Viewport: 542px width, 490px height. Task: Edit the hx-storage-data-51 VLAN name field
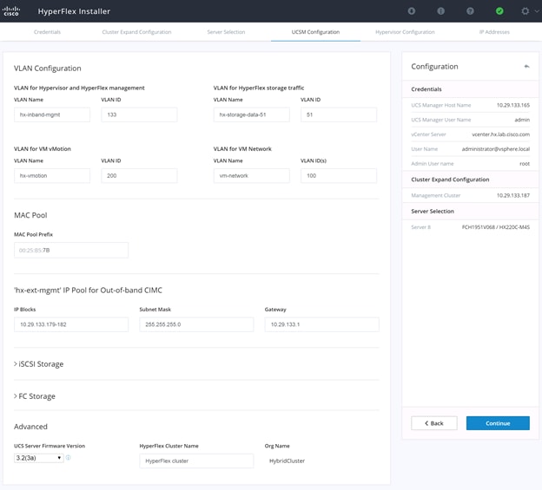252,114
